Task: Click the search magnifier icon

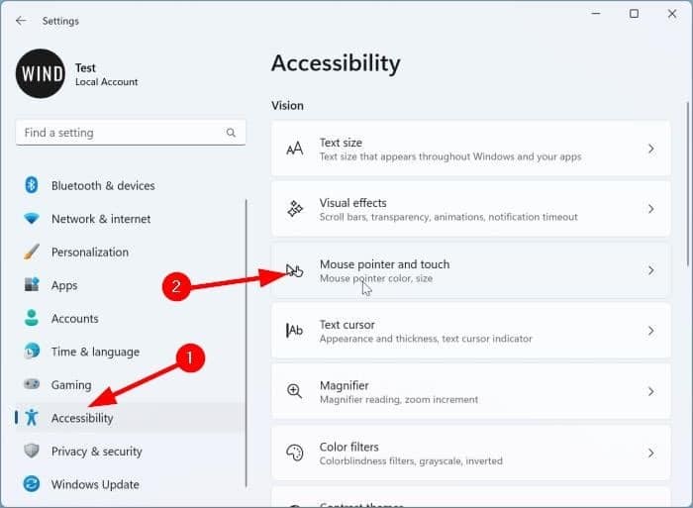Action: tap(231, 132)
